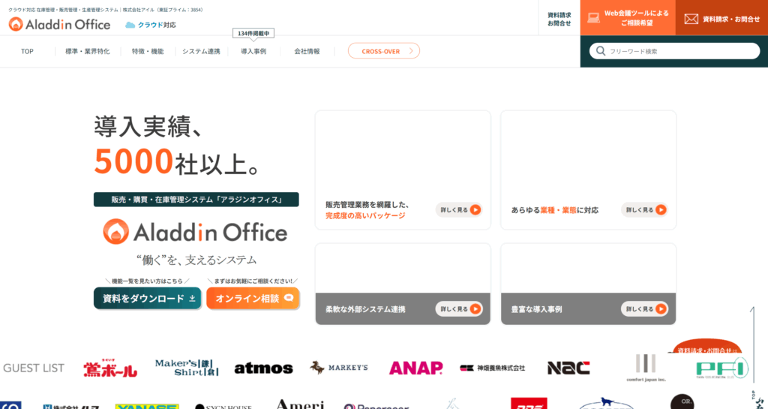Click the YANASE logo in second row
768x409 pixels.
147,406
